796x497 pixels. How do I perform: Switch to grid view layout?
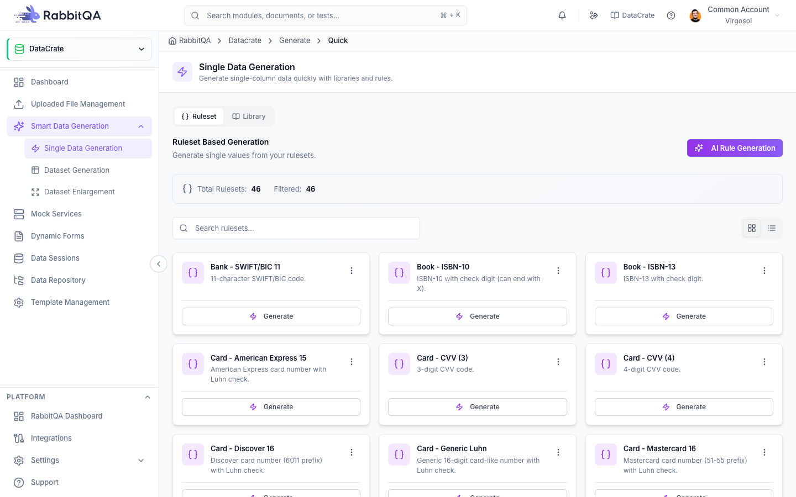pyautogui.click(x=752, y=228)
